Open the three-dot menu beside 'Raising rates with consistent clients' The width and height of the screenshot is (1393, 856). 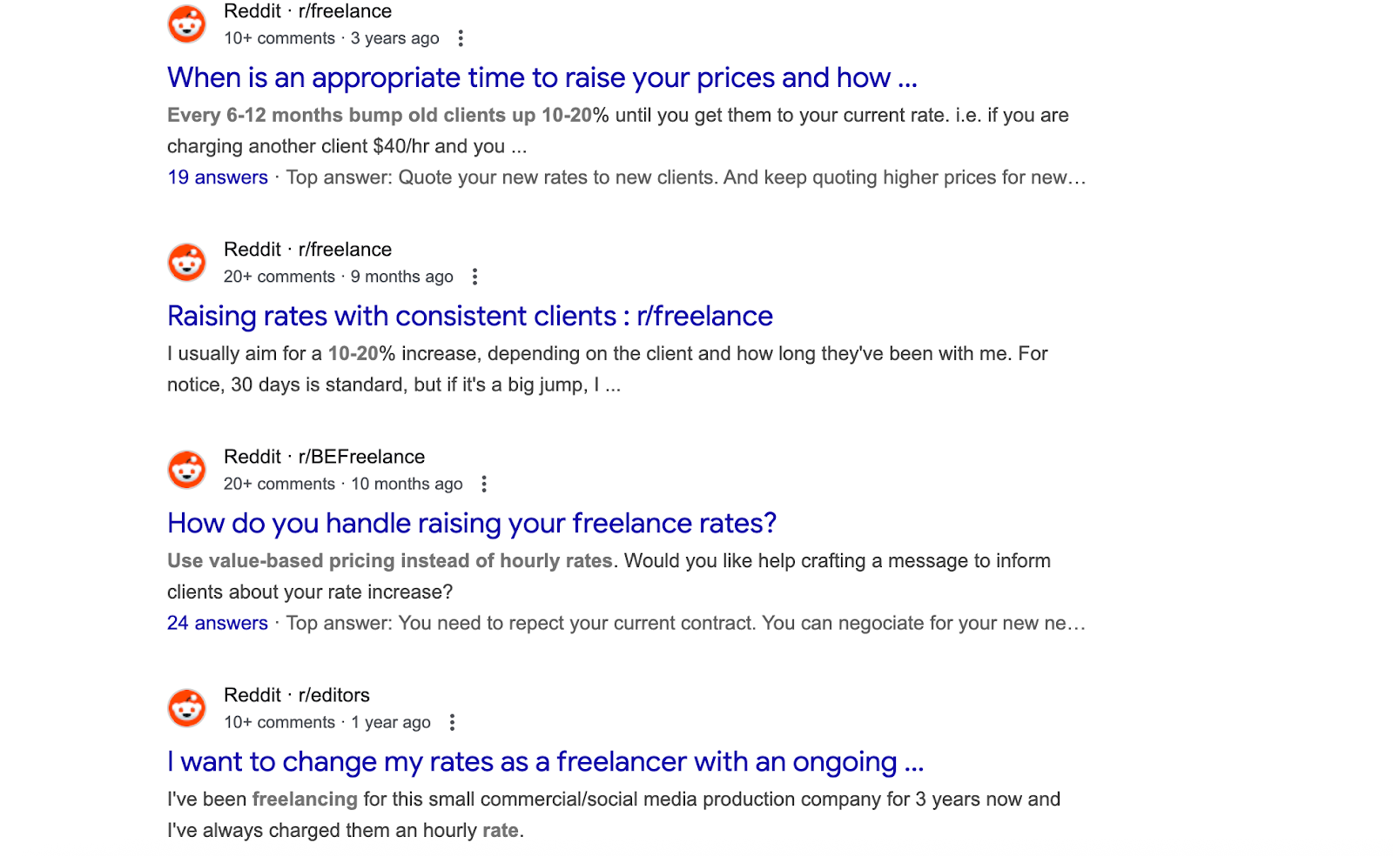(474, 276)
